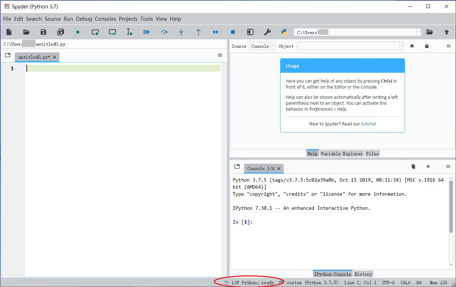Run cell and advance icon
456x287 pixels.
(x=113, y=32)
